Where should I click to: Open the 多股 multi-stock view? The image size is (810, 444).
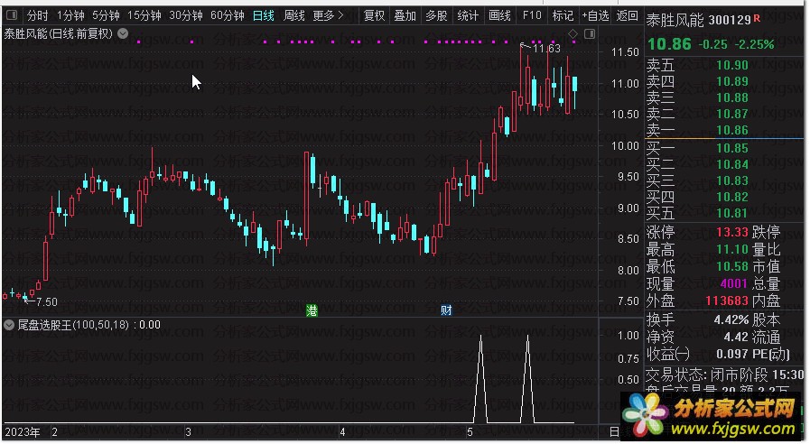(x=436, y=15)
